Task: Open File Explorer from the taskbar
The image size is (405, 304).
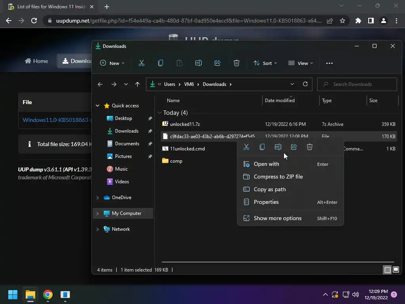Action: pos(30,294)
